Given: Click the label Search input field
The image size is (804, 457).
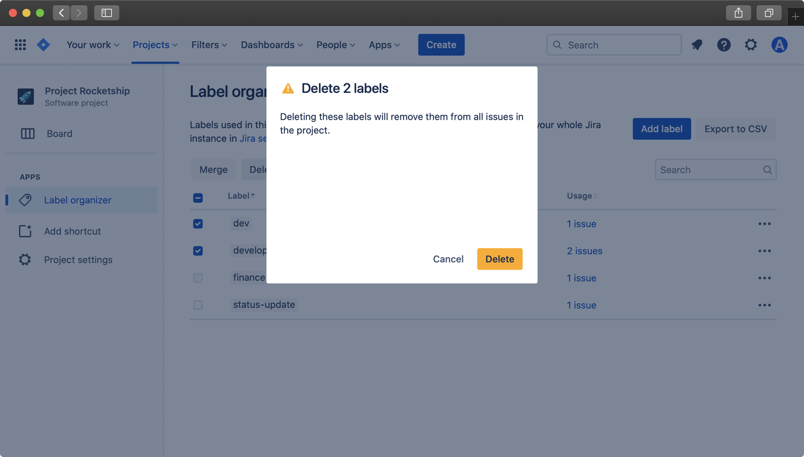Looking at the screenshot, I should [x=716, y=170].
